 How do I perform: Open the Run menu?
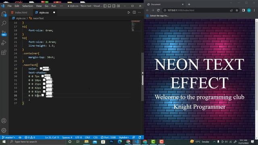pyautogui.click(x=54, y=6)
